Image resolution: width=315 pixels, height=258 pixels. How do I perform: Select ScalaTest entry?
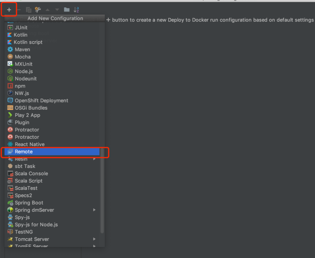pyautogui.click(x=52, y=188)
